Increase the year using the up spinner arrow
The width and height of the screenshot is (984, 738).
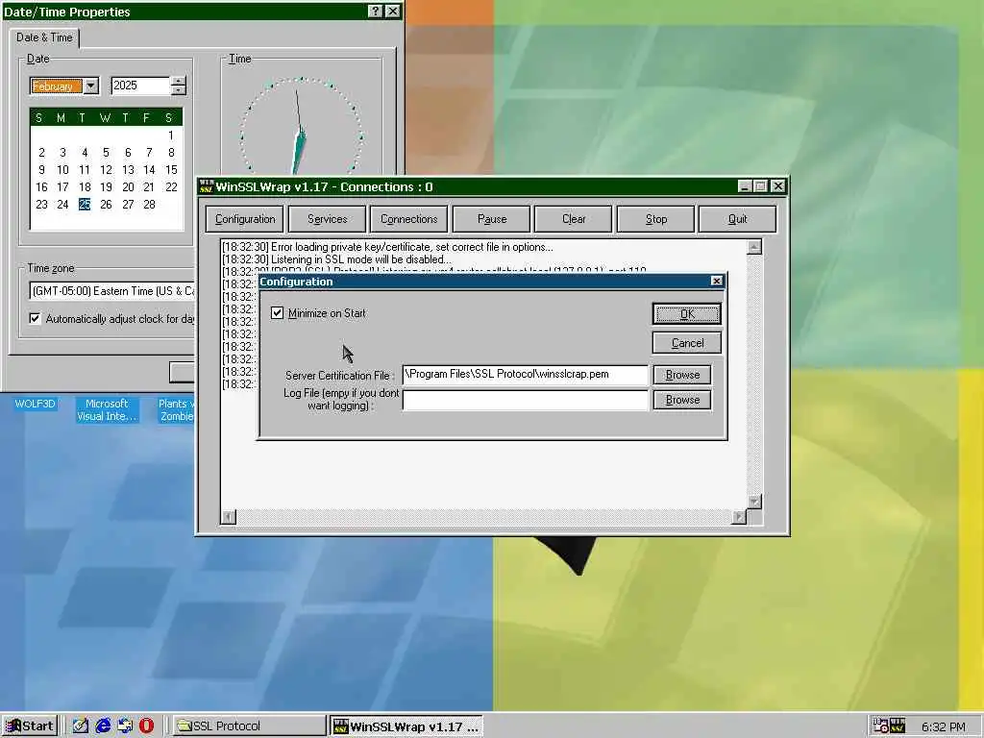coord(178,81)
